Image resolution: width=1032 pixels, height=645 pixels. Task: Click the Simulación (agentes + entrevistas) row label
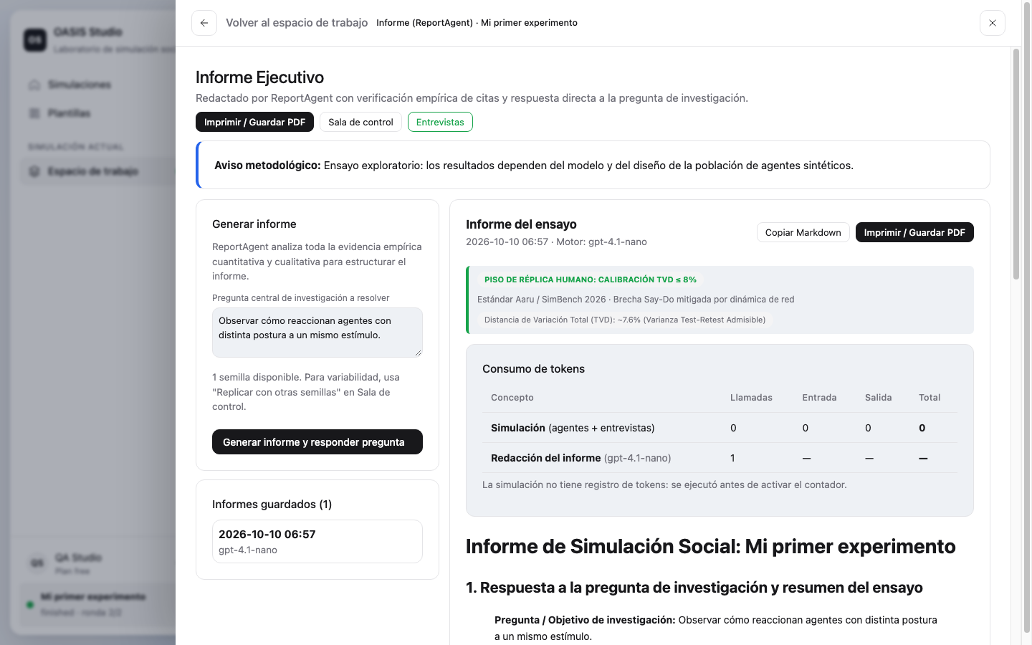[x=573, y=428]
